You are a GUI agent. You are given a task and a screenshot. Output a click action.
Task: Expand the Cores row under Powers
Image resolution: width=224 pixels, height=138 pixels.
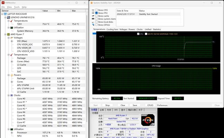12,82
